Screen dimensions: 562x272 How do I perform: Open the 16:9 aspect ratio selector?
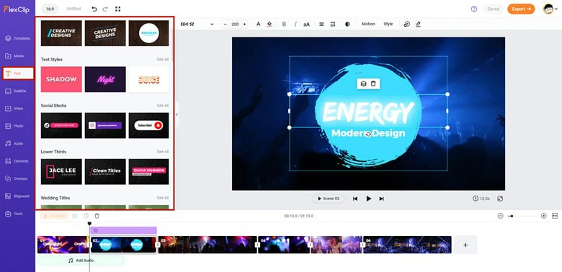click(x=50, y=9)
